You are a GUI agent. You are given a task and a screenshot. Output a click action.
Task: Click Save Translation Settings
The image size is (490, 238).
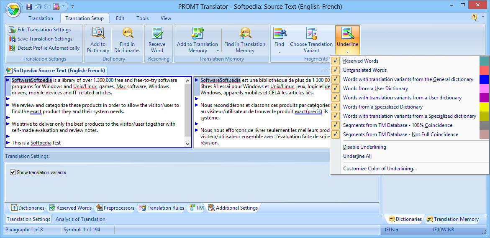pyautogui.click(x=41, y=39)
